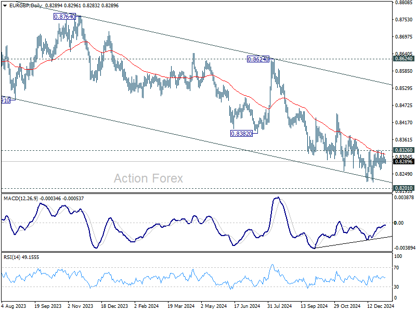Screen dimensions: 416x312
Task: Click the 2 Nov 2023 date label
Action: click(x=81, y=306)
